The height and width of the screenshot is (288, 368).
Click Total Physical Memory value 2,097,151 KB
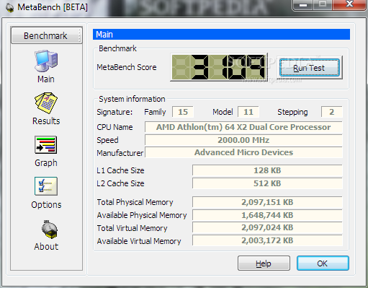pyautogui.click(x=267, y=202)
